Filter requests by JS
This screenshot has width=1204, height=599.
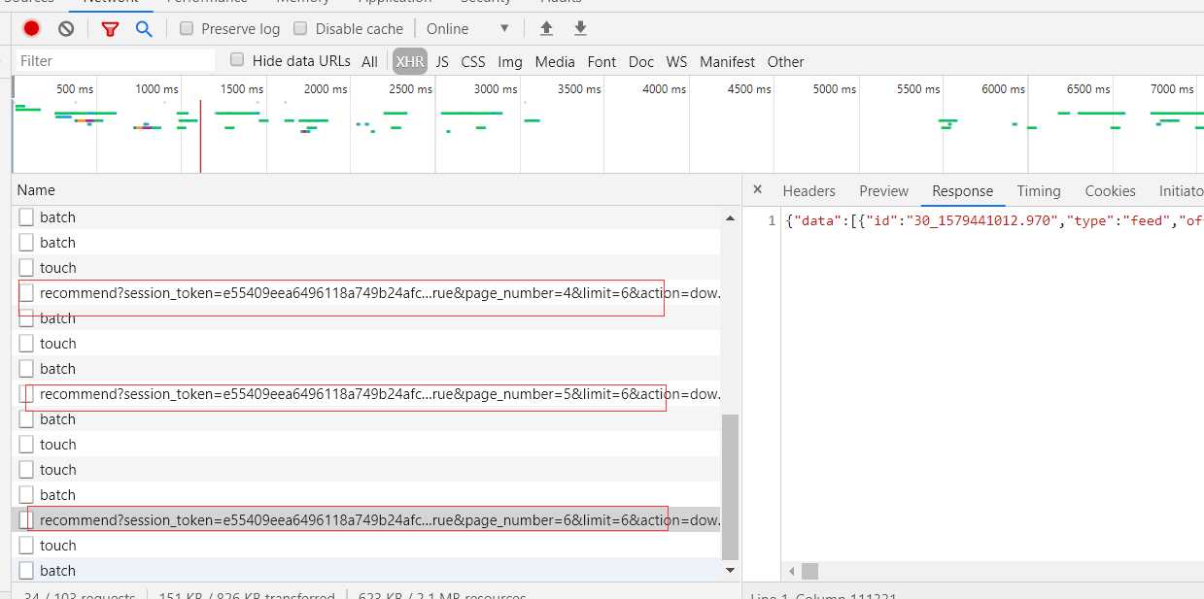coord(442,61)
